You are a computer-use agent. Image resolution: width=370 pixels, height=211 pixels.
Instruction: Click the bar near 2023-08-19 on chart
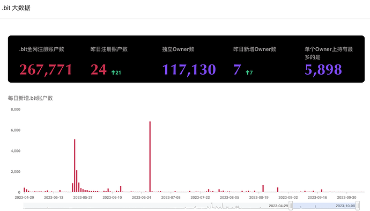263,188
